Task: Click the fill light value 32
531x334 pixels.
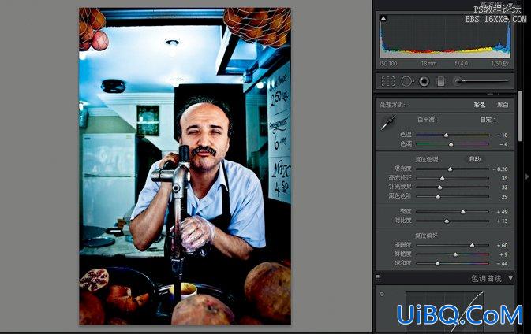Action: [505, 187]
